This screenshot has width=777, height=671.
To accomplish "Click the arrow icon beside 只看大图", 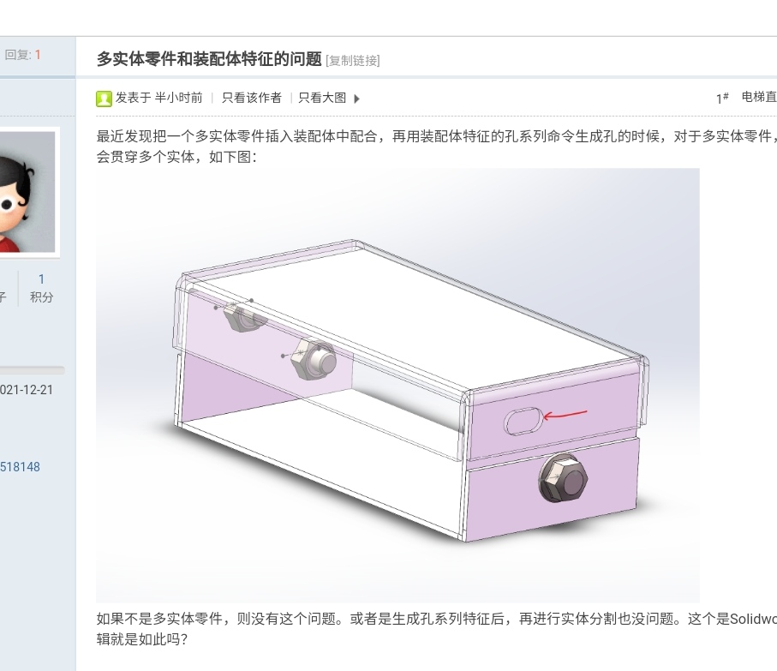I will pyautogui.click(x=356, y=99).
